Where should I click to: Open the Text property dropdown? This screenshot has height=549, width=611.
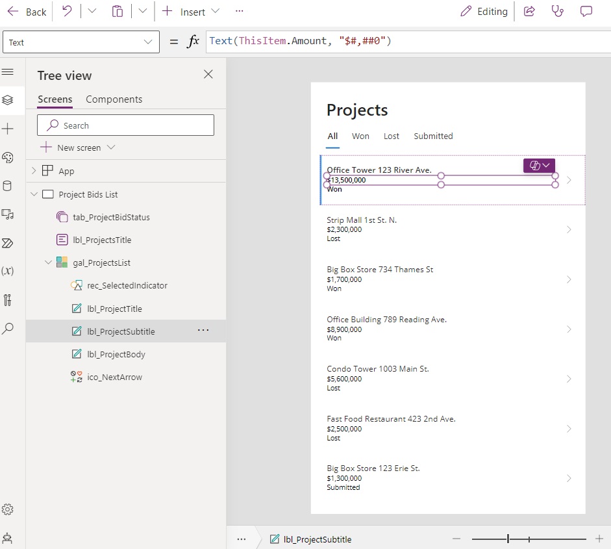pos(81,42)
